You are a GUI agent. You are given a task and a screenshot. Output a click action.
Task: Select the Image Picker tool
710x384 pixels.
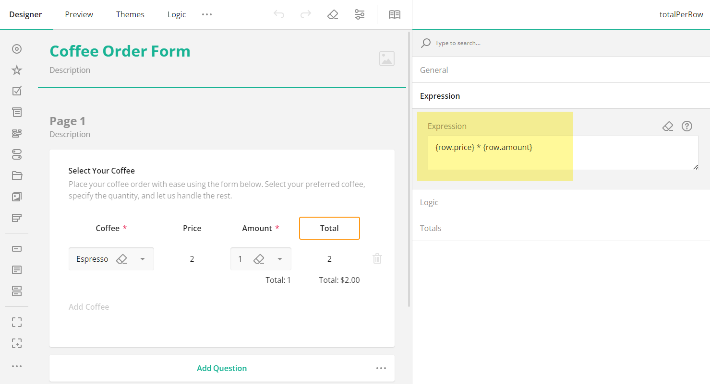[x=17, y=197]
